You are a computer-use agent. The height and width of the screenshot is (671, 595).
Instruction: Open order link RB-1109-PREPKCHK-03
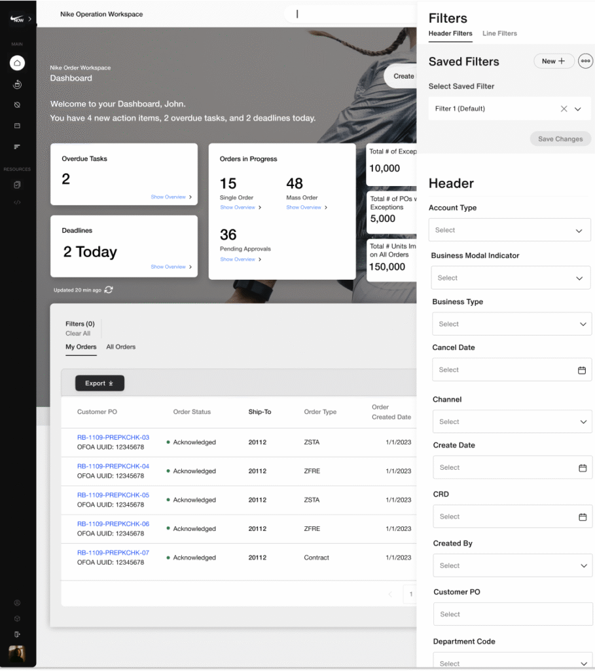[x=113, y=437]
